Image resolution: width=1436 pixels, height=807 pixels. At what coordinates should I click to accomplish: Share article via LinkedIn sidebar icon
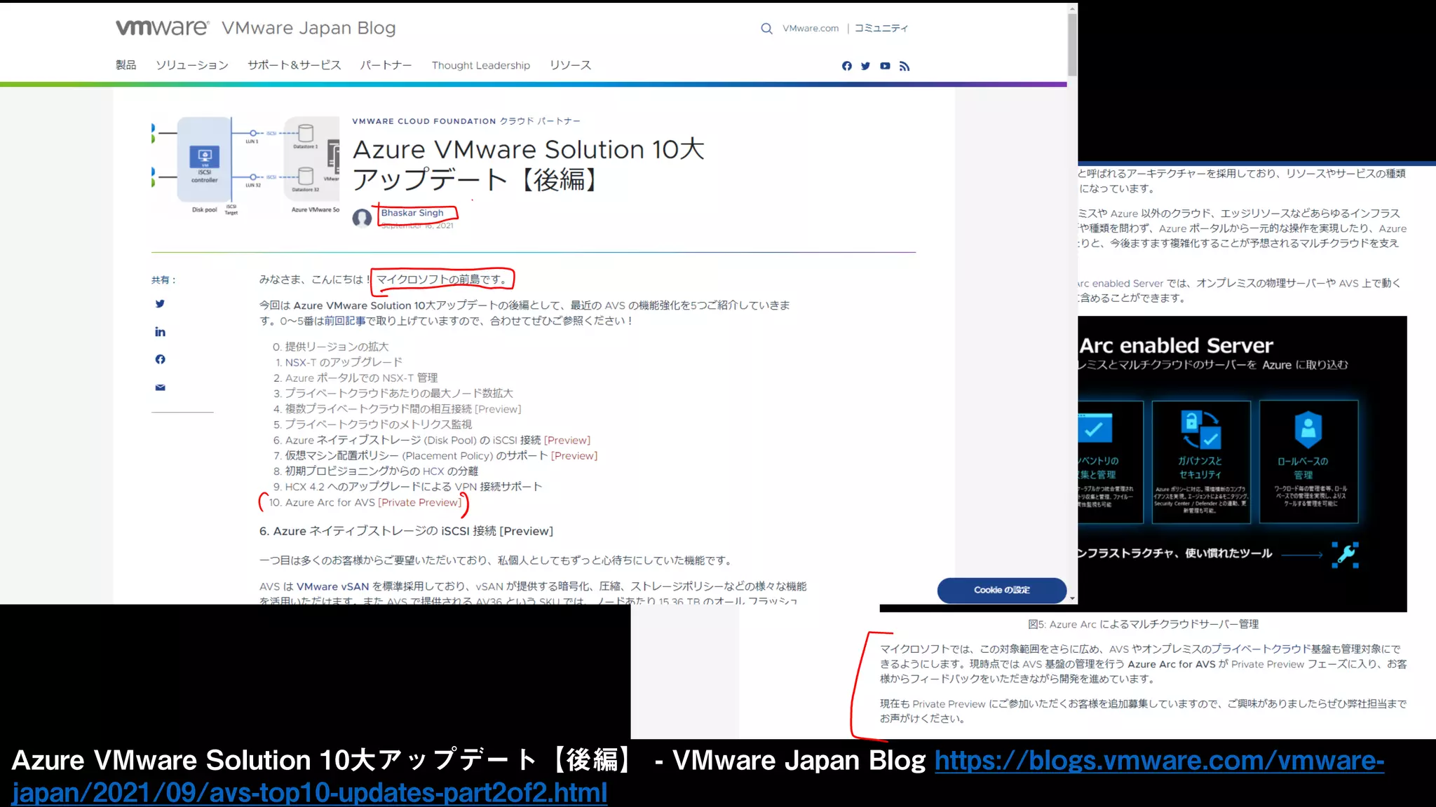160,332
